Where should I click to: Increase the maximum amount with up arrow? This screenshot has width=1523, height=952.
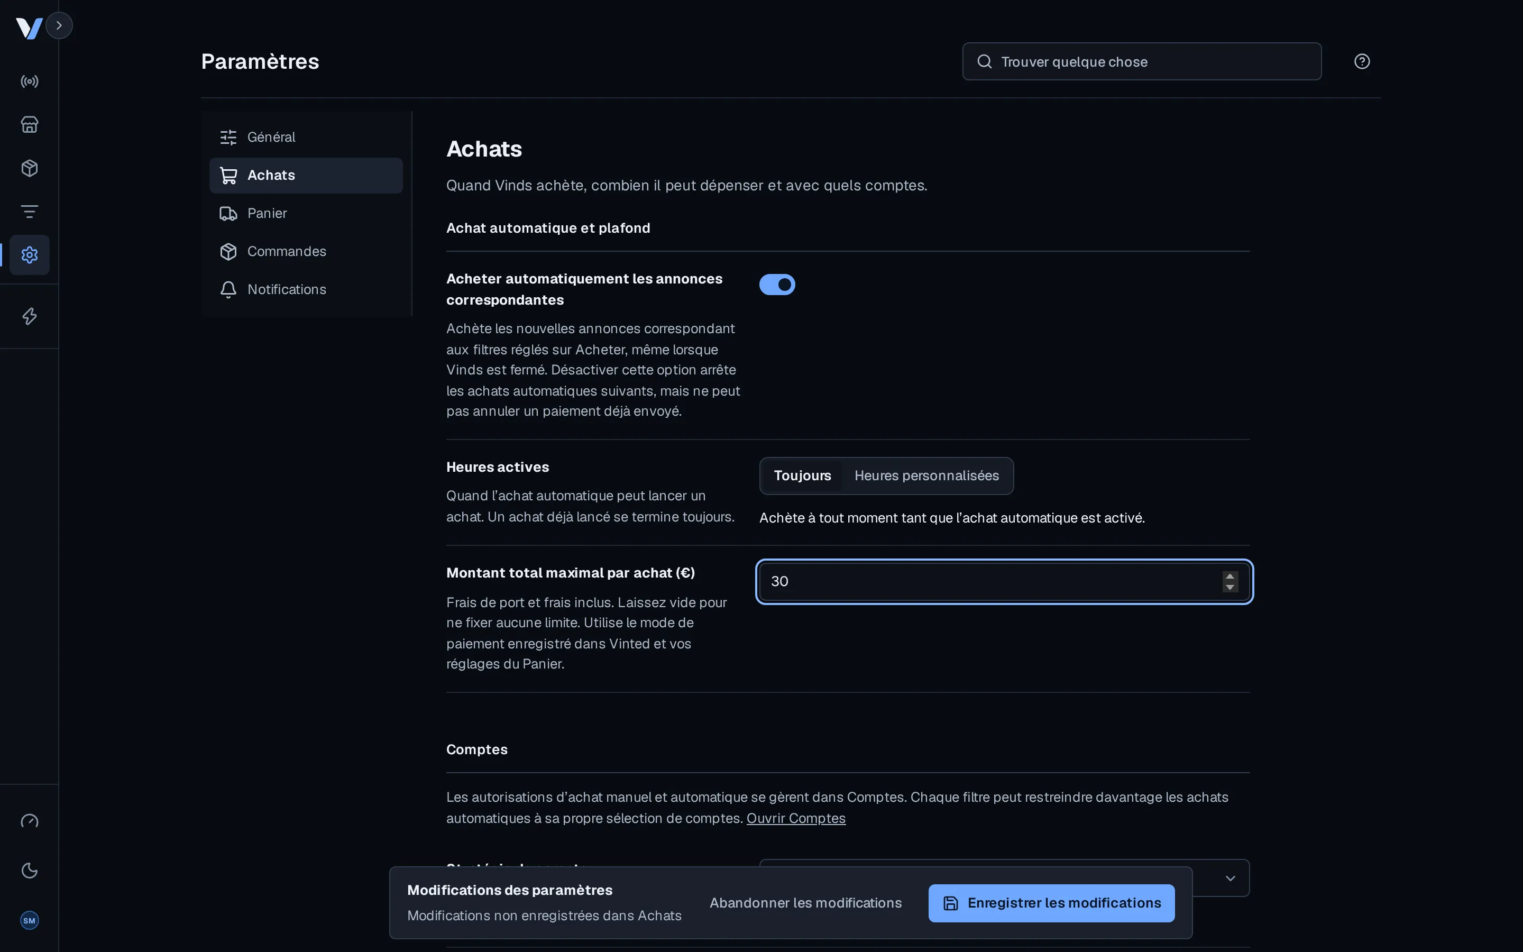click(1230, 576)
